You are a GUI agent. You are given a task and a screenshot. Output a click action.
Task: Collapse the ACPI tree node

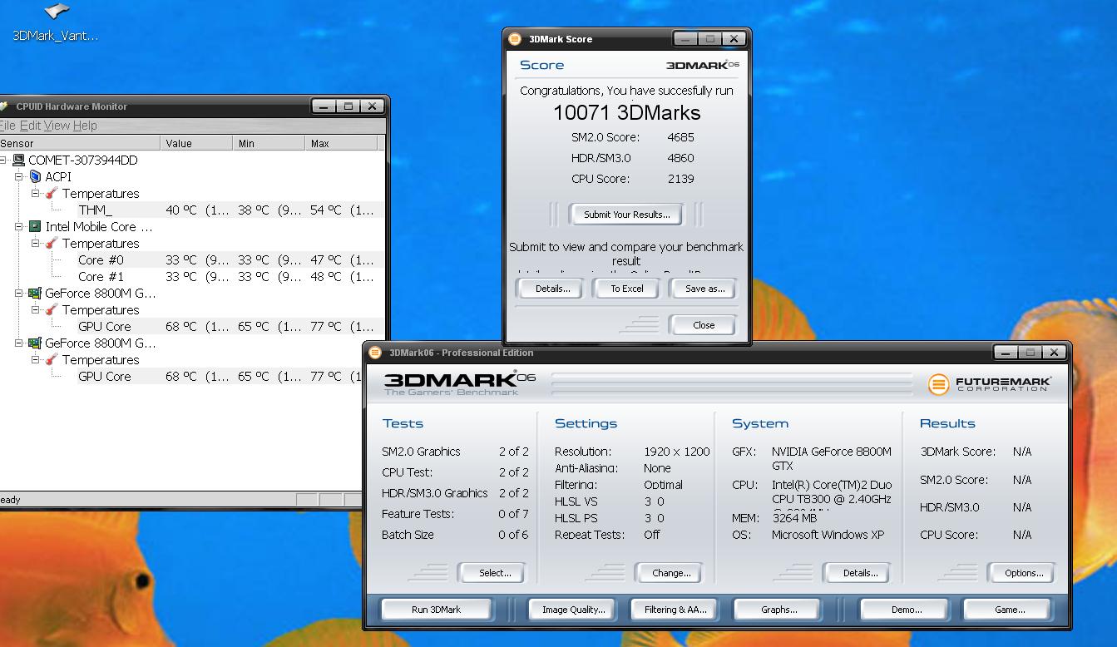(x=19, y=176)
